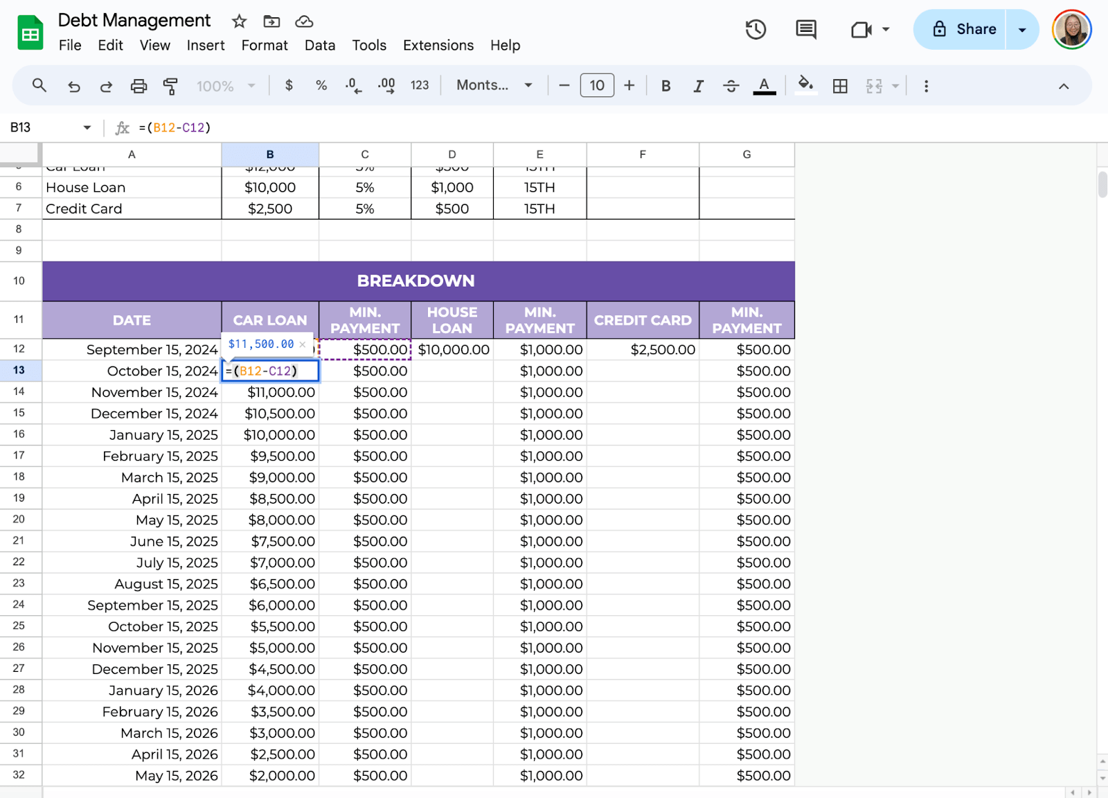Screen dimensions: 1108x798
Task: Toggle strikethrough formatting
Action: click(731, 86)
